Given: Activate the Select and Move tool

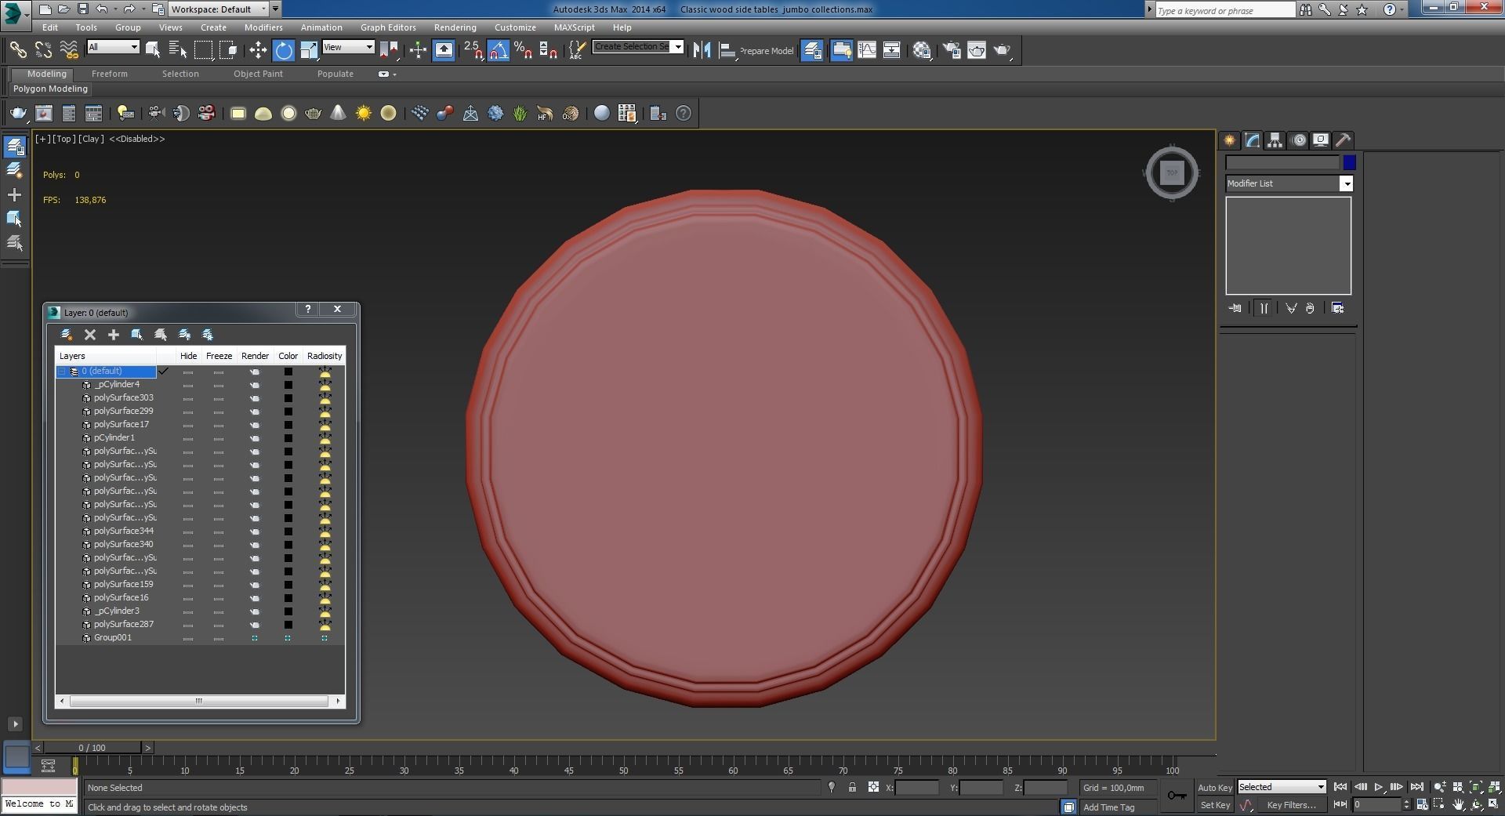Looking at the screenshot, I should [258, 50].
